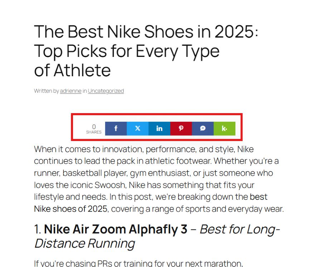Share the article using the green Kik icon
322x267 pixels.
pyautogui.click(x=224, y=128)
